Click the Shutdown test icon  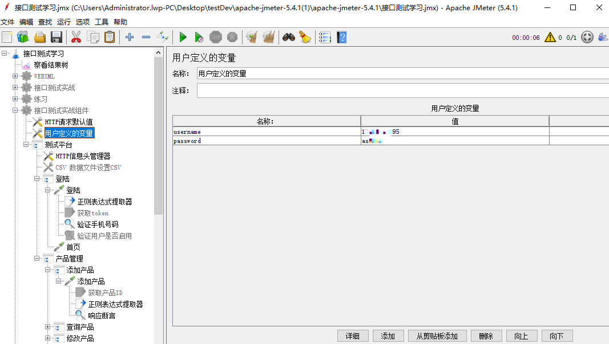(x=232, y=37)
